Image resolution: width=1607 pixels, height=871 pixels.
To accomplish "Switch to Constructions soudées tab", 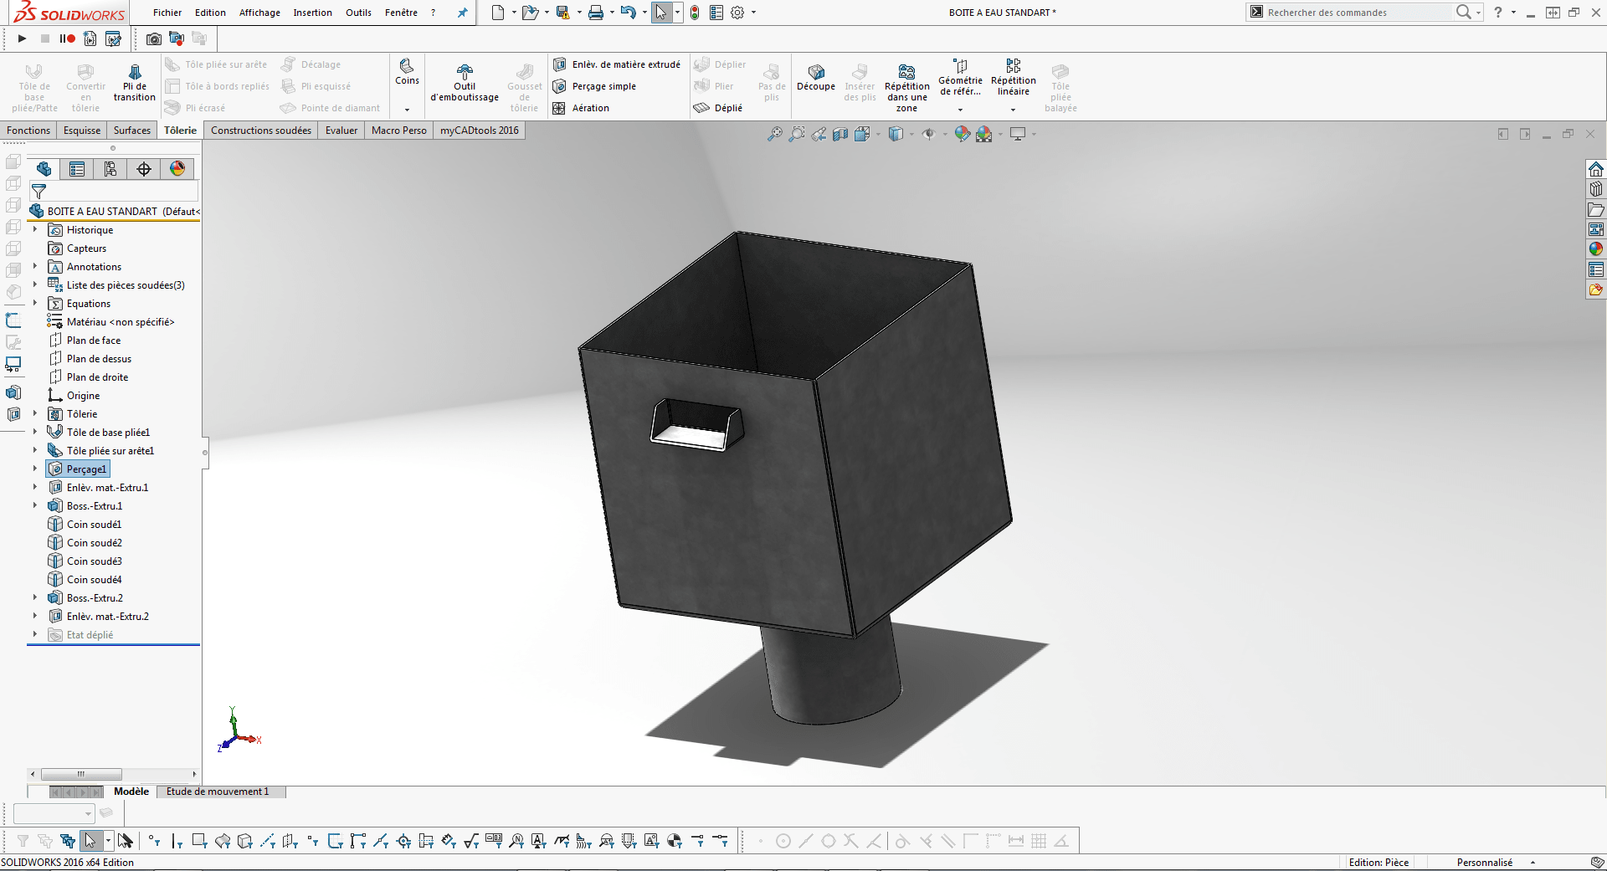I will pyautogui.click(x=261, y=131).
